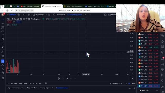Screen dimensions: 165x93
Task: Open the layout templates grid icon
Action: pyautogui.click(x=49, y=15)
